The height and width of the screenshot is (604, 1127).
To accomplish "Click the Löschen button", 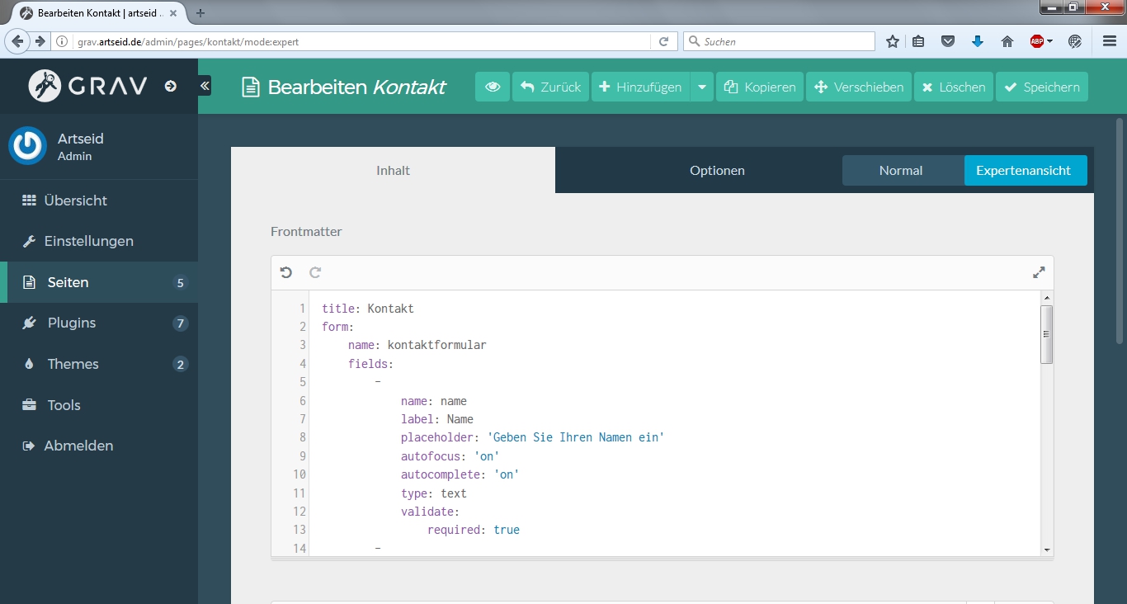I will pos(953,87).
